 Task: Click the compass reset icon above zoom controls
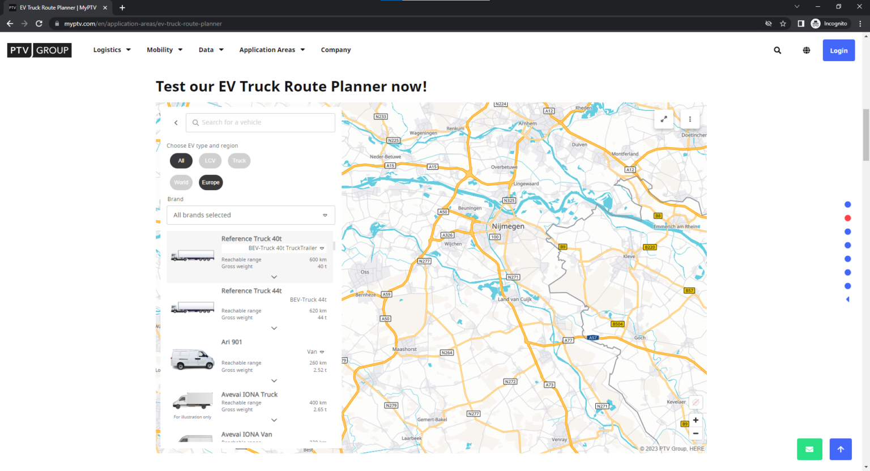tap(695, 402)
